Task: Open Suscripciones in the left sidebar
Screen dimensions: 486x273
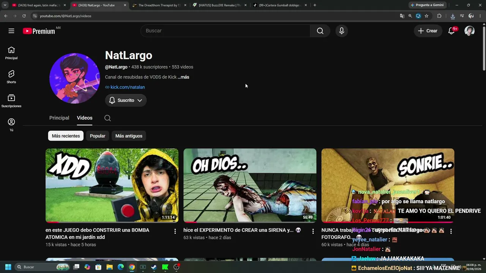Action: point(11,101)
